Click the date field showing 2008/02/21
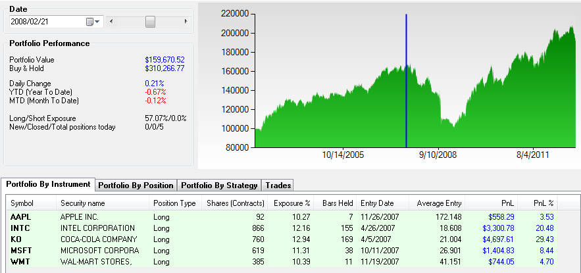 [46, 22]
